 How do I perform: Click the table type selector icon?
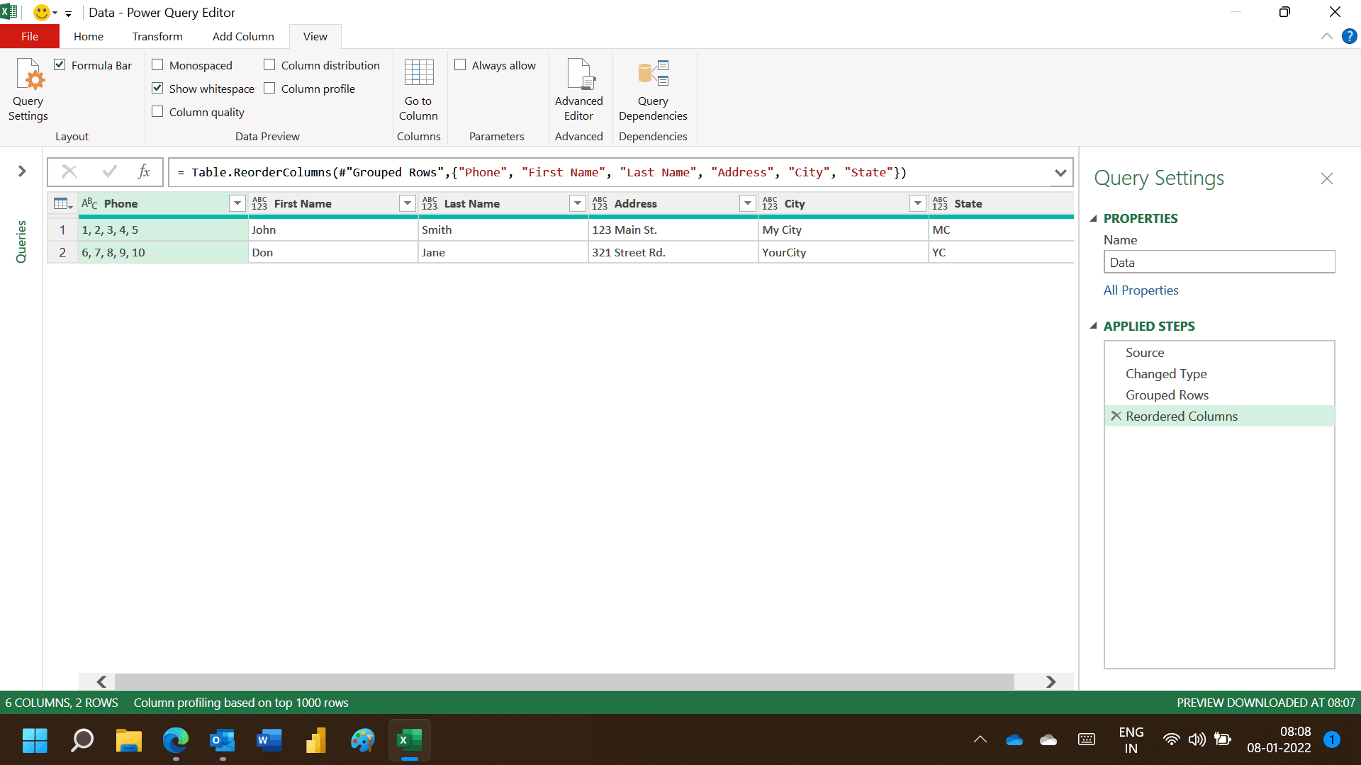pos(61,203)
